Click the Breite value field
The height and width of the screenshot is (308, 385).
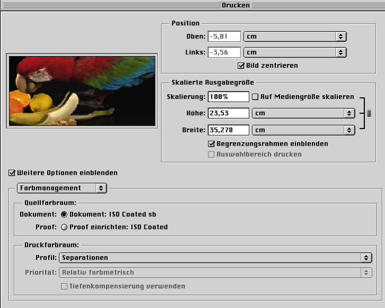pos(229,130)
